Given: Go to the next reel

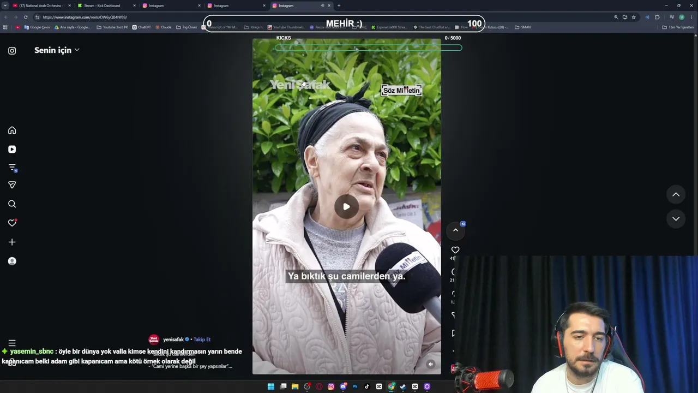Looking at the screenshot, I should [676, 219].
